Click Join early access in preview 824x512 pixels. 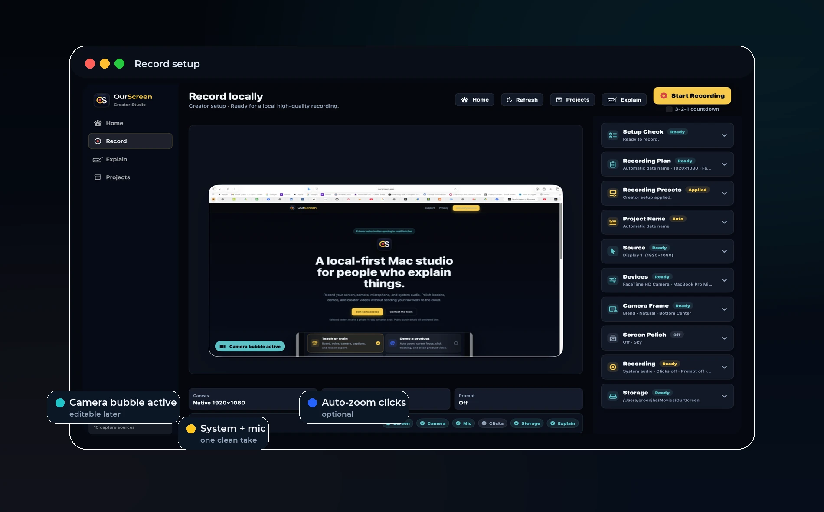click(x=367, y=312)
